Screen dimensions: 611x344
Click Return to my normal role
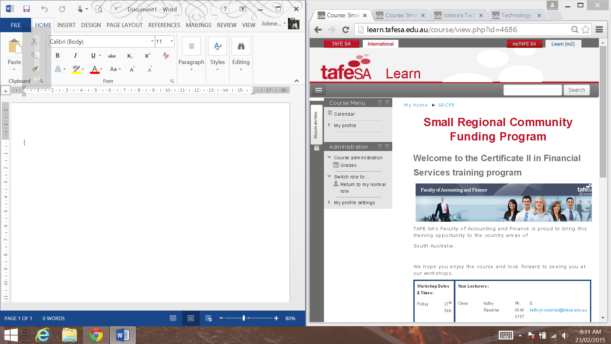click(363, 188)
